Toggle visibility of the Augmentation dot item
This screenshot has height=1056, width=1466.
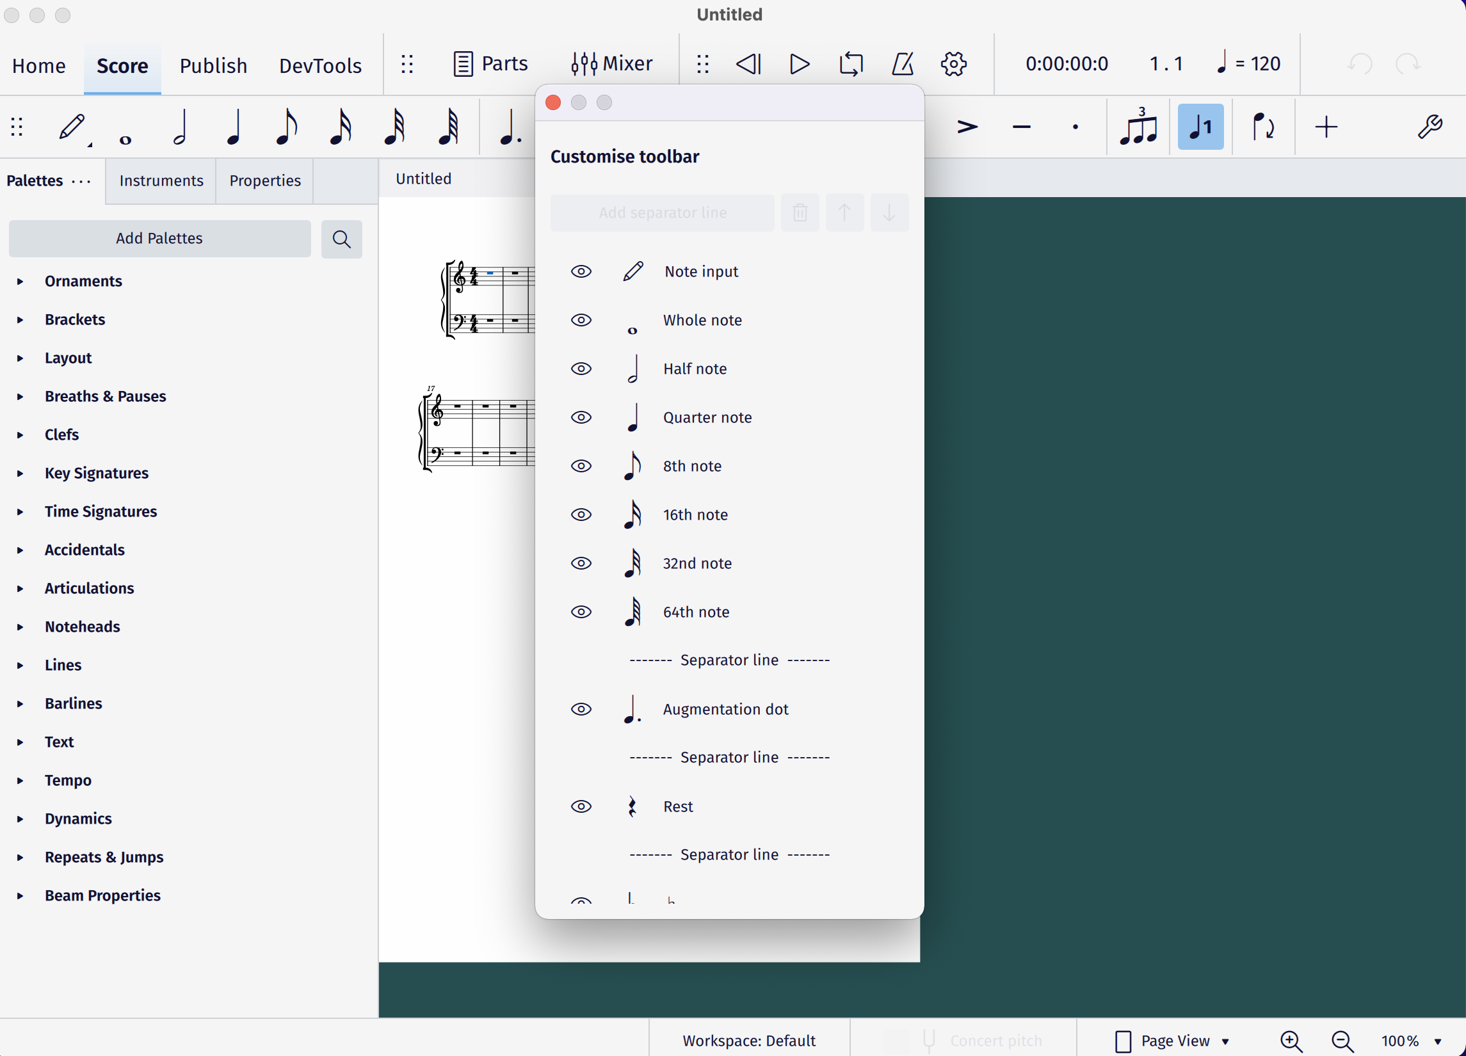581,709
